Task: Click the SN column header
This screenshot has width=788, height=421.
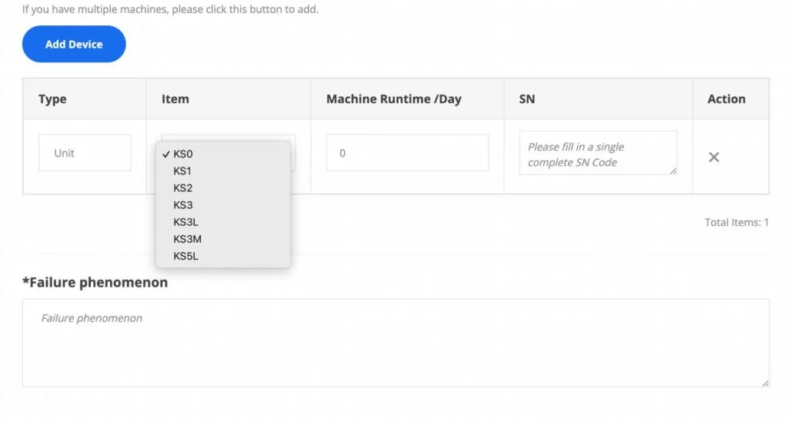Action: (527, 99)
